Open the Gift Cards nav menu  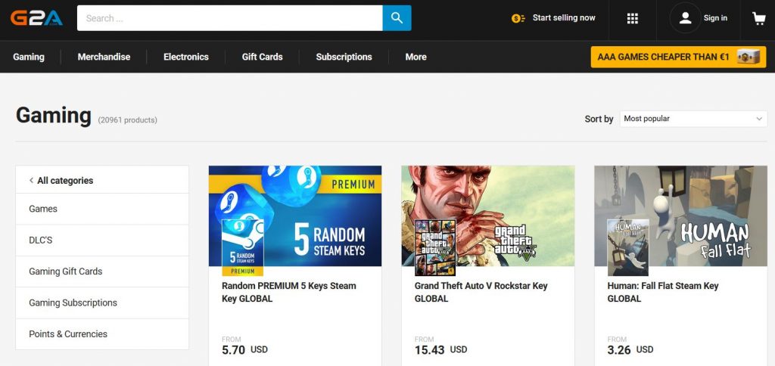pyautogui.click(x=262, y=57)
